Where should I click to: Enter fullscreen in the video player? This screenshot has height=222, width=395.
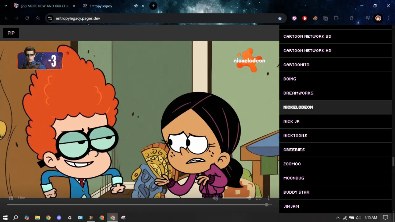258,198
